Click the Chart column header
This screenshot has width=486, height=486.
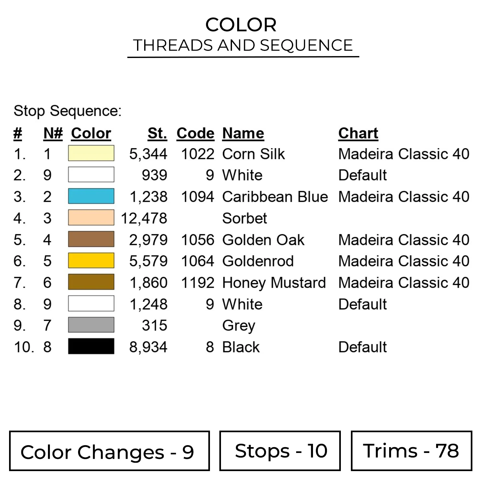(358, 133)
